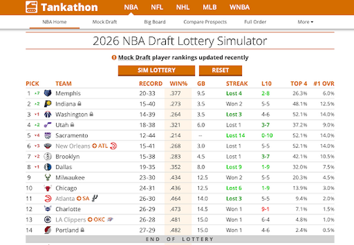Click the lock icon next to Portland
The height and width of the screenshot is (245, 354).
pos(83,229)
